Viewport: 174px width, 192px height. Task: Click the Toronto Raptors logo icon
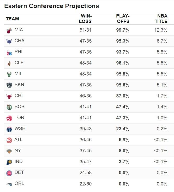tap(9, 118)
